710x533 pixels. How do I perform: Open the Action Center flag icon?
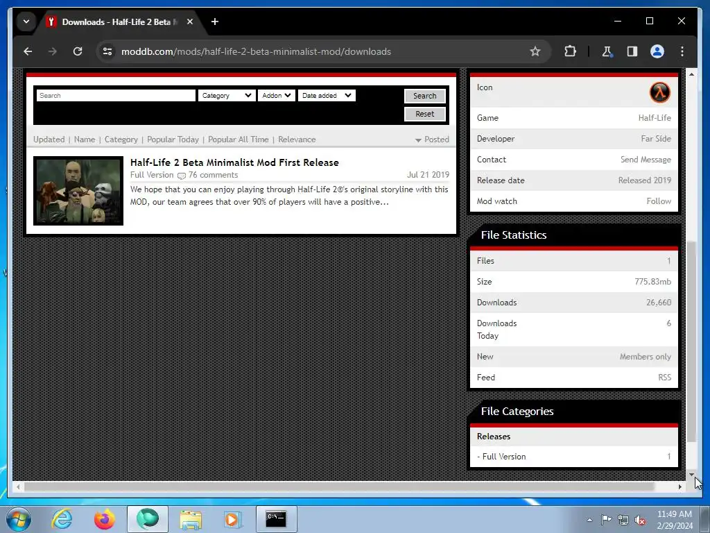(606, 520)
